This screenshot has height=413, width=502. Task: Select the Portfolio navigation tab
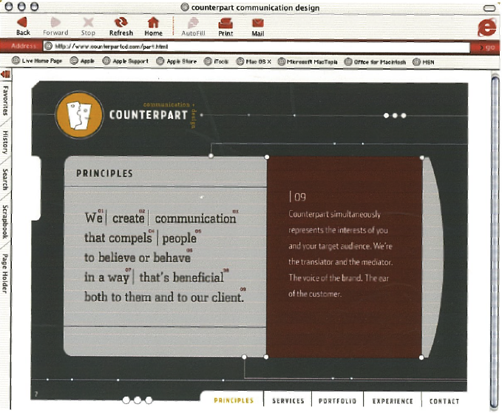pyautogui.click(x=337, y=401)
